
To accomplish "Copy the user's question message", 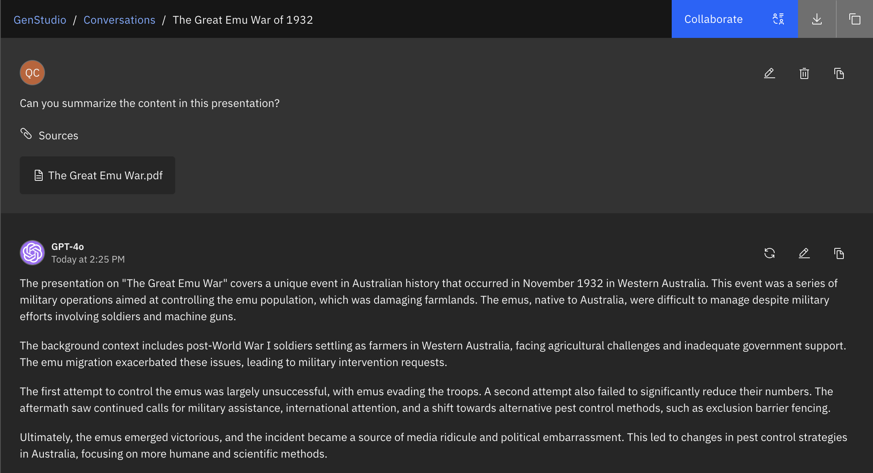I will pos(839,73).
